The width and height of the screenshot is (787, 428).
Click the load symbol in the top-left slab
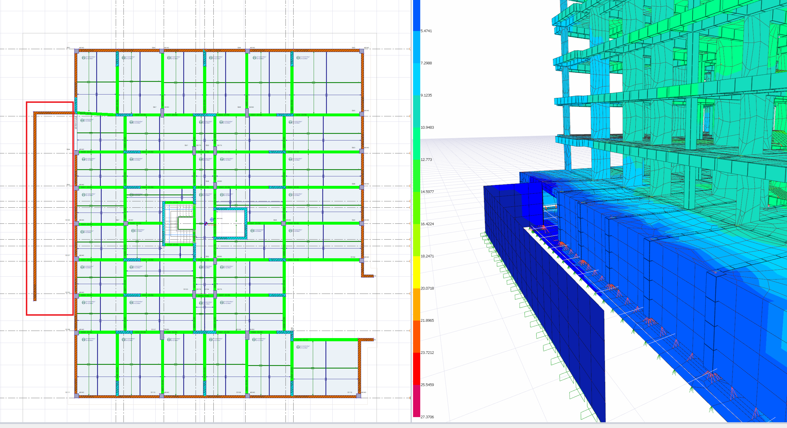coord(83,57)
